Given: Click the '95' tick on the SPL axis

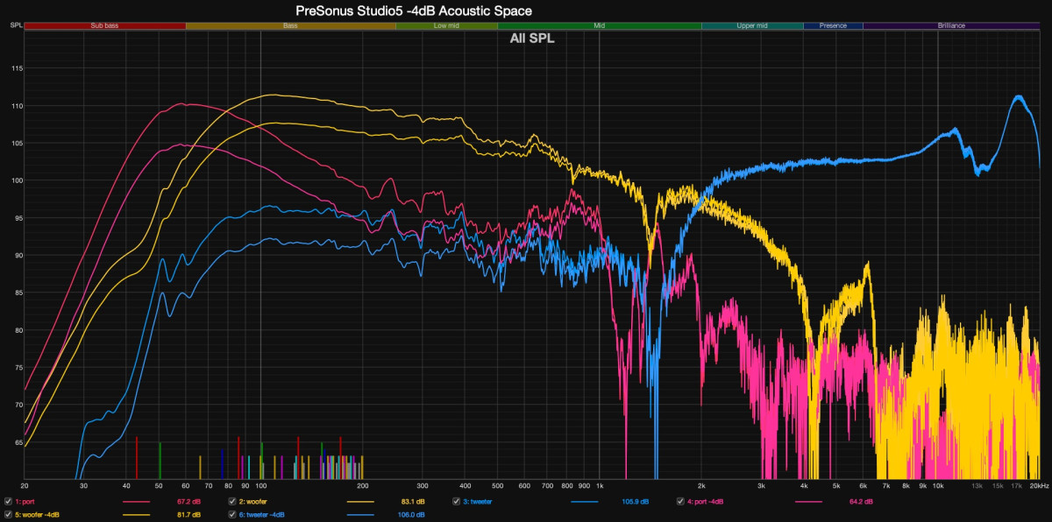Looking at the screenshot, I should (x=18, y=218).
